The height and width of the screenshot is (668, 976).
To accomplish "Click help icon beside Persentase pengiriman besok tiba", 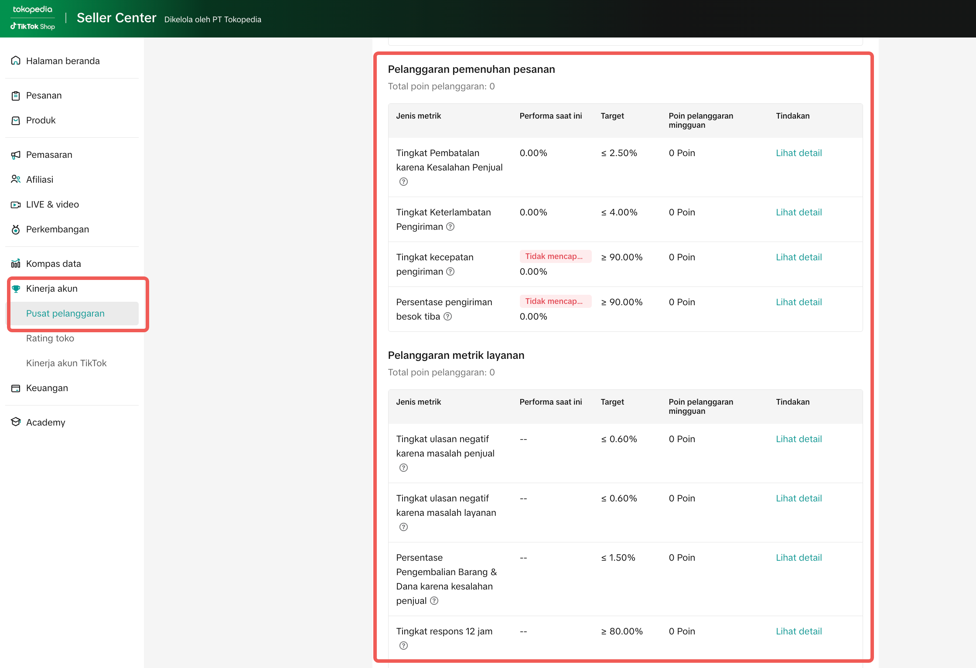I will click(448, 317).
